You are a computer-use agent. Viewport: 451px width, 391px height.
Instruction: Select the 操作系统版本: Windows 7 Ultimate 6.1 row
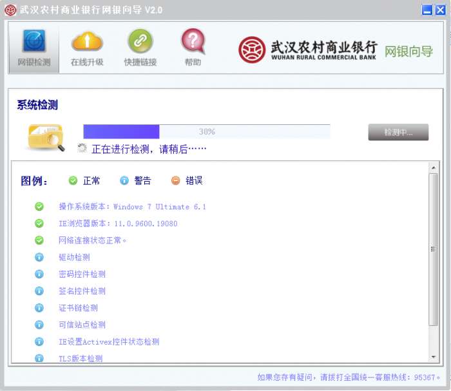point(132,206)
